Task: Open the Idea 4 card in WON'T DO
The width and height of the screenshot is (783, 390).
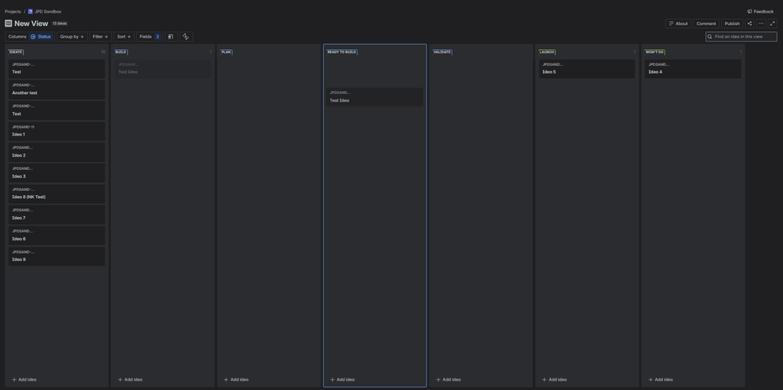Action: (x=693, y=69)
